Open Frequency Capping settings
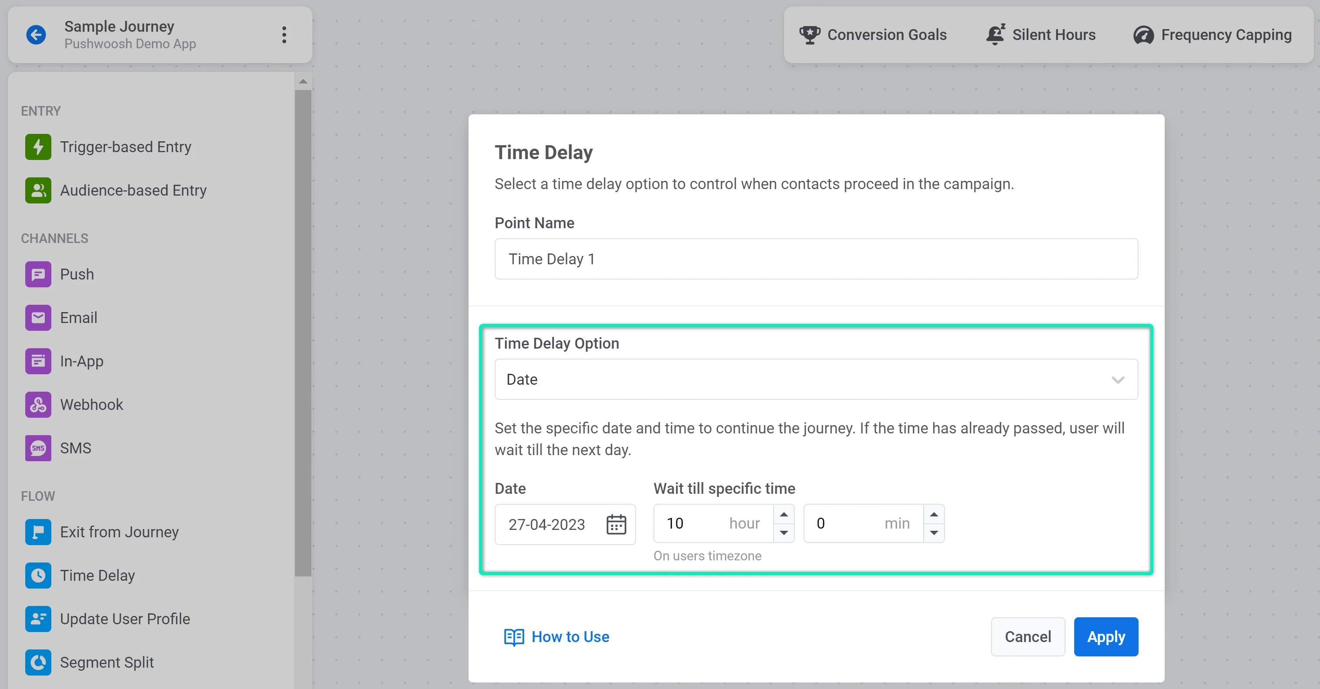The image size is (1320, 689). click(1213, 35)
